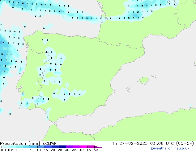The width and height of the screenshot is (196, 151).
Task: Click the 0.5–1 mm legend color swatch
Action: (x=12, y=147)
